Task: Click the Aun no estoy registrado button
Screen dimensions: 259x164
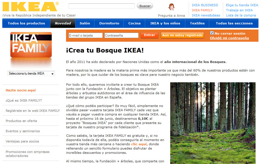Action: point(182,35)
